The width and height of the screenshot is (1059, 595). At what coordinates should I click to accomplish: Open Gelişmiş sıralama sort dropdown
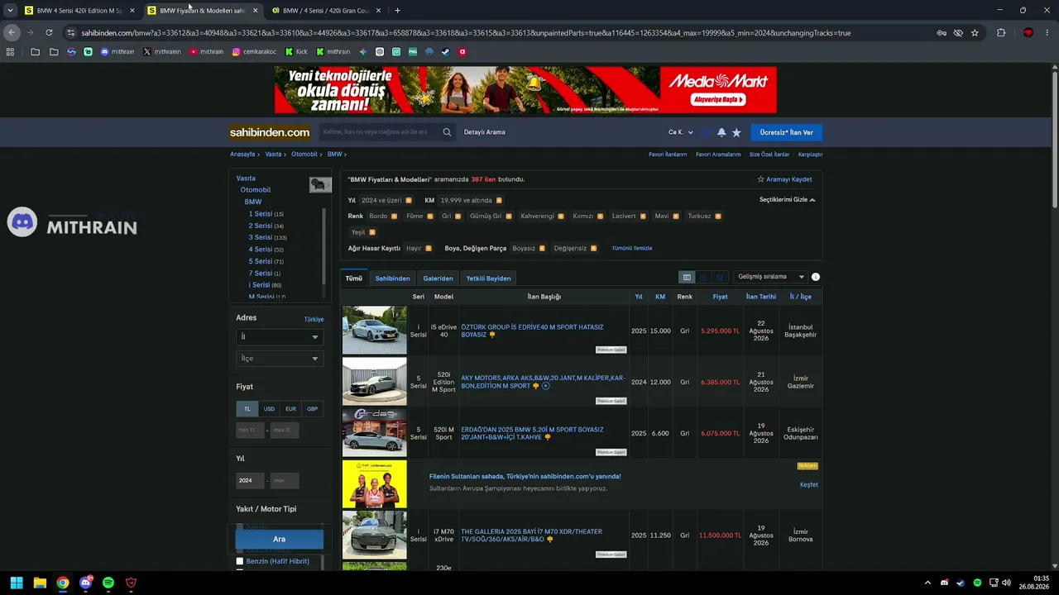(771, 277)
